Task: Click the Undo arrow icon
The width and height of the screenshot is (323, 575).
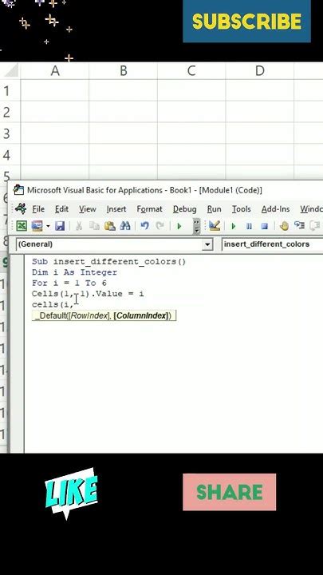Action: point(144,226)
